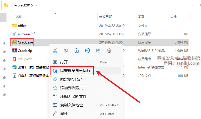Click the chevron before Project2016 in breadcrumb
Viewport: 201px width, 119px height.
pyautogui.click(x=11, y=5)
